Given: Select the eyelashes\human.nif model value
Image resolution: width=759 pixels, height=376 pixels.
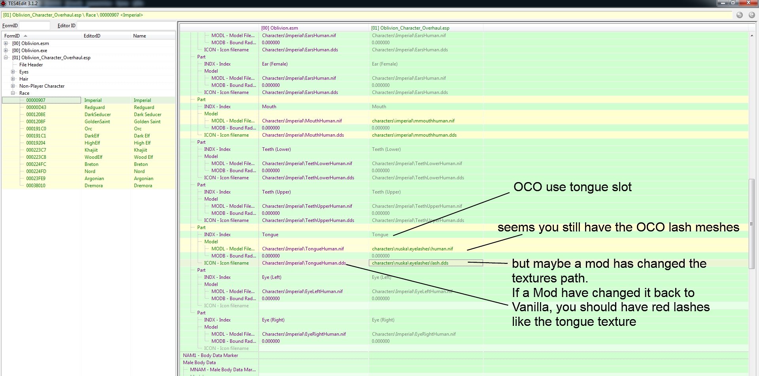Looking at the screenshot, I should coord(412,249).
